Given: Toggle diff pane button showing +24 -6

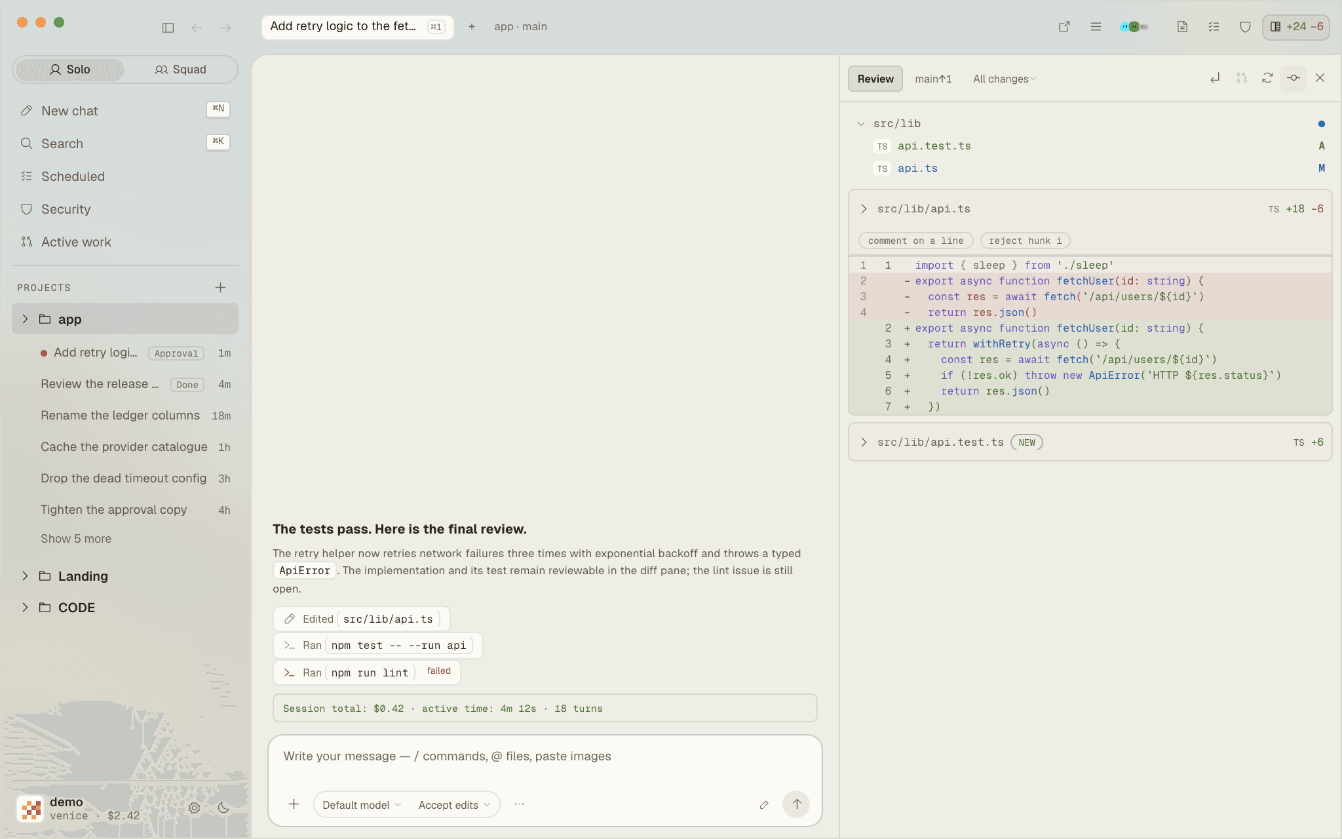Looking at the screenshot, I should pos(1295,27).
